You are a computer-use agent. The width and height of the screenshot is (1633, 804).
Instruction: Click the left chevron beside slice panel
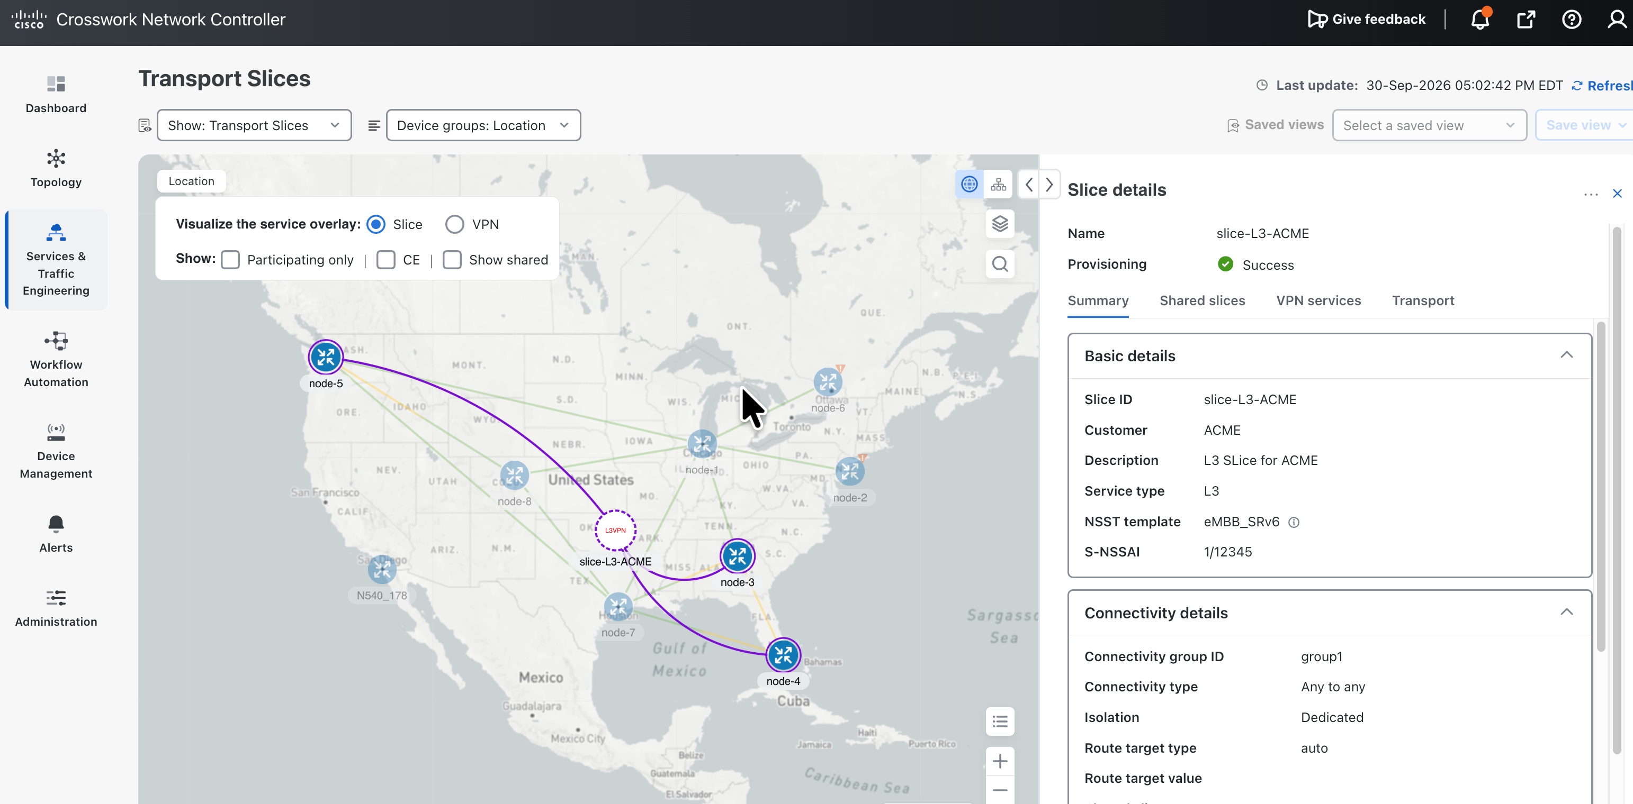pos(1029,184)
